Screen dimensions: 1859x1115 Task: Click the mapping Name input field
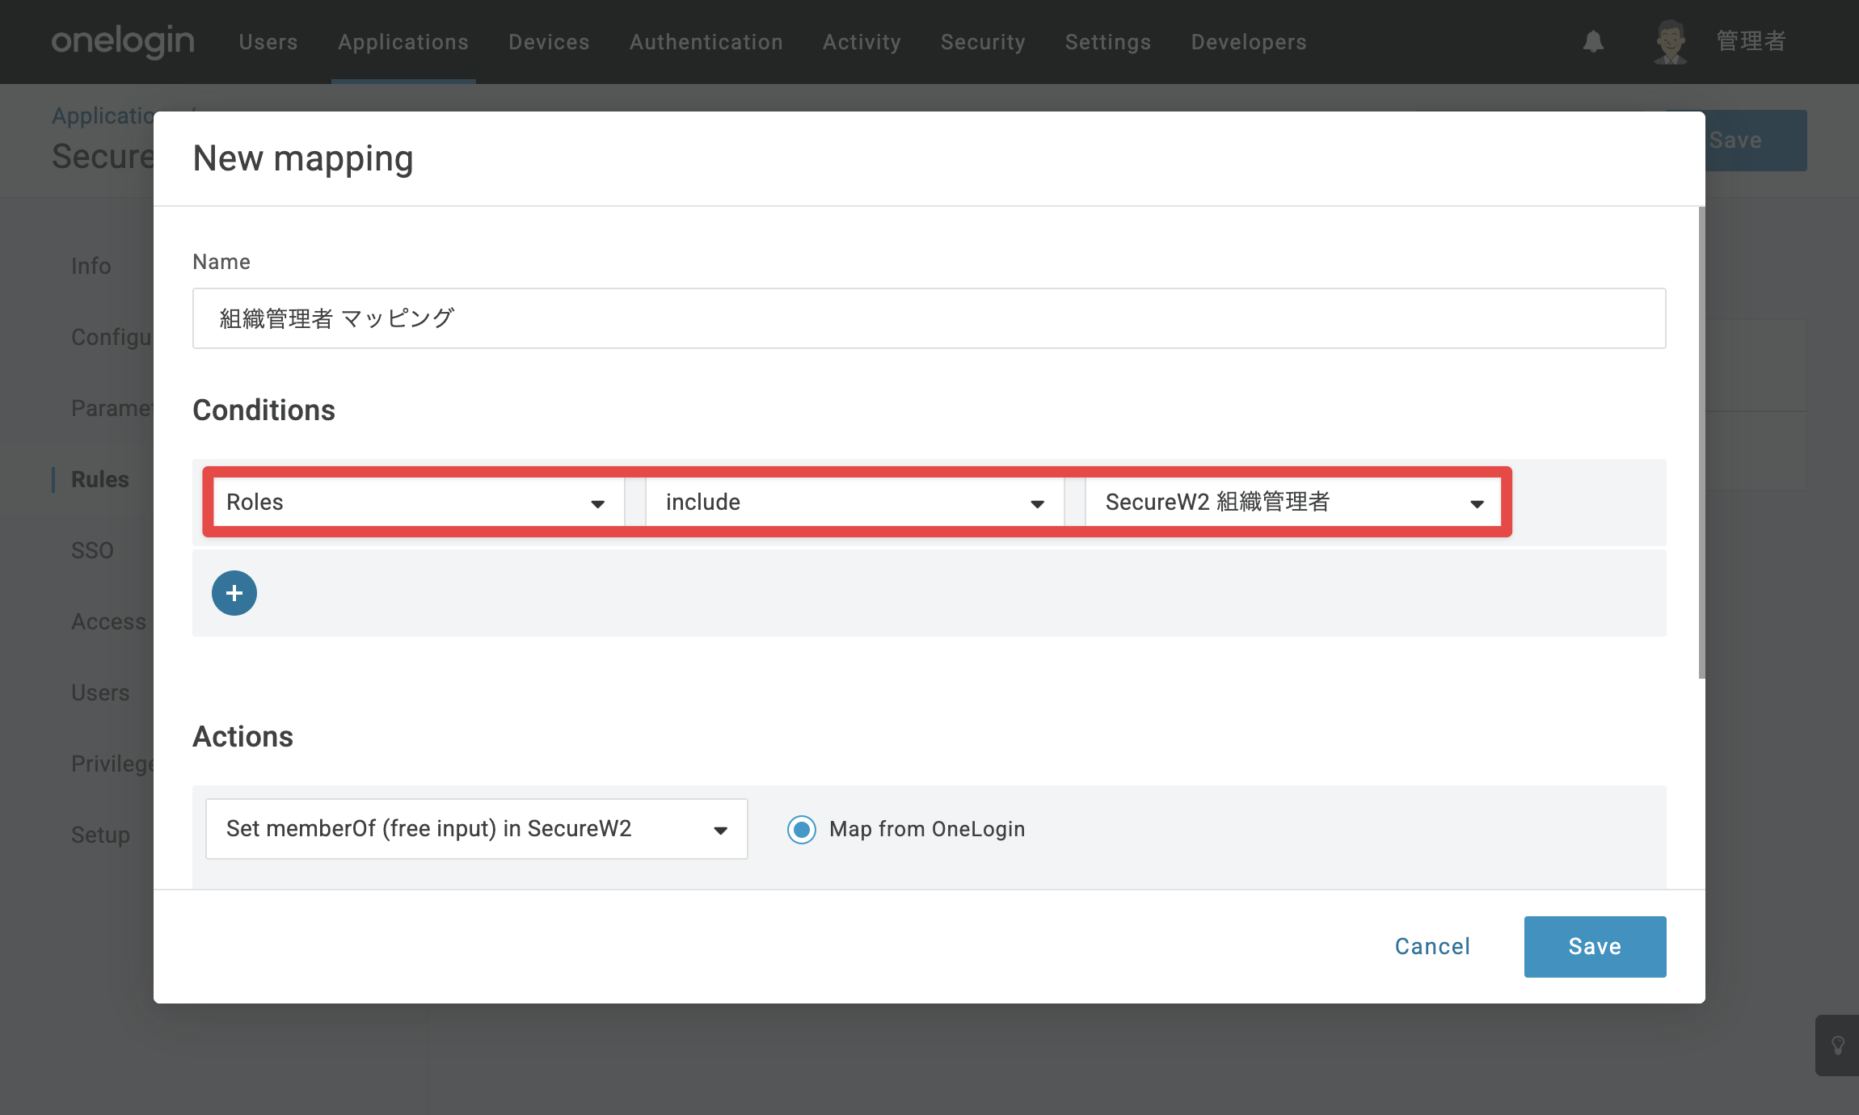pos(929,318)
